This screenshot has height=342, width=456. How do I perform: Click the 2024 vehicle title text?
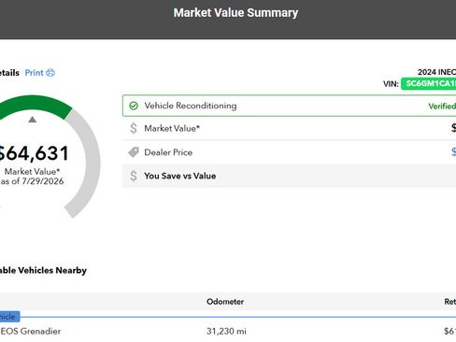[436, 72]
